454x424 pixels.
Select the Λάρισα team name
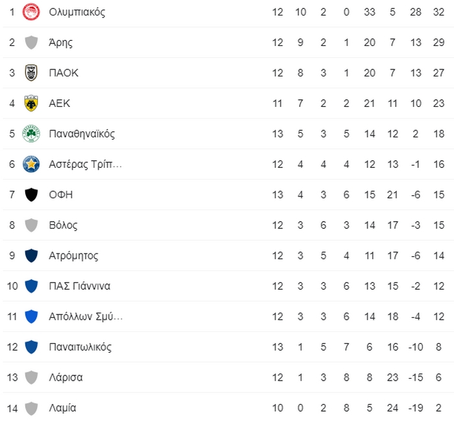tap(66, 377)
